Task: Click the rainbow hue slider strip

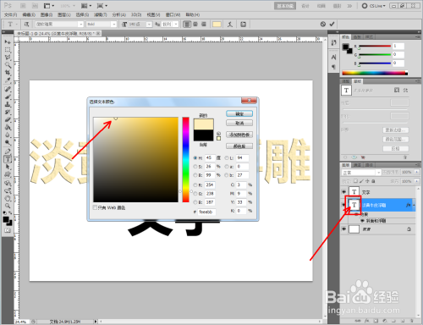Action: tap(185, 160)
